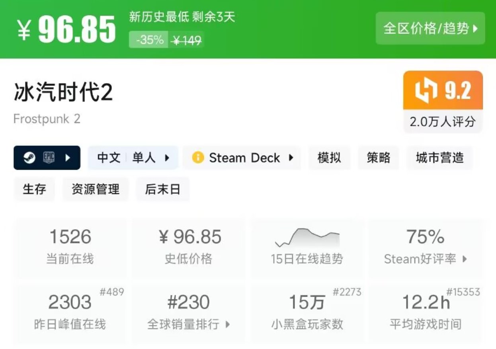Viewport: 496px width, 349px height.
Task: Open the 全区价格/趋势 panel
Action: point(431,29)
